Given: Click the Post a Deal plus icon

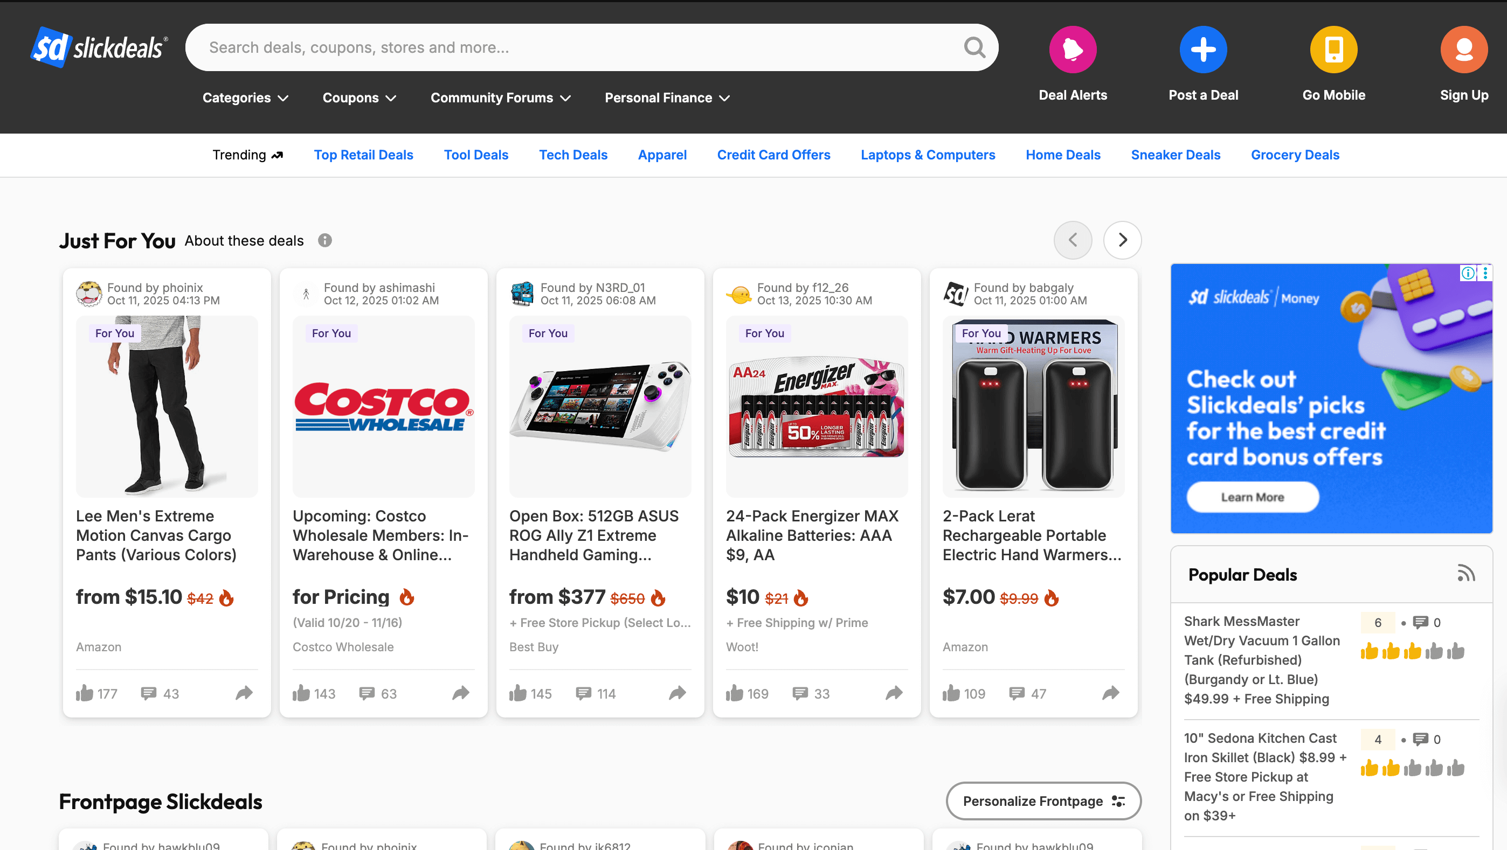Looking at the screenshot, I should [x=1203, y=49].
